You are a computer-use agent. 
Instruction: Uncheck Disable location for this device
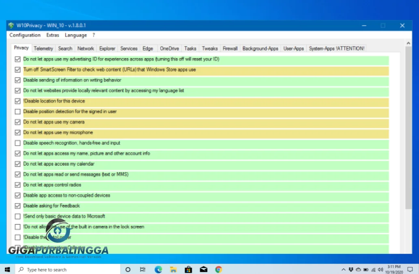tap(17, 101)
